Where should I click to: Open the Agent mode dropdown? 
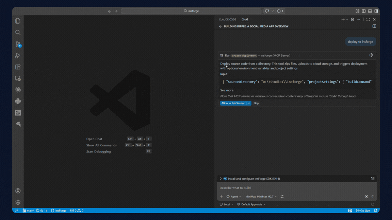coord(234,197)
